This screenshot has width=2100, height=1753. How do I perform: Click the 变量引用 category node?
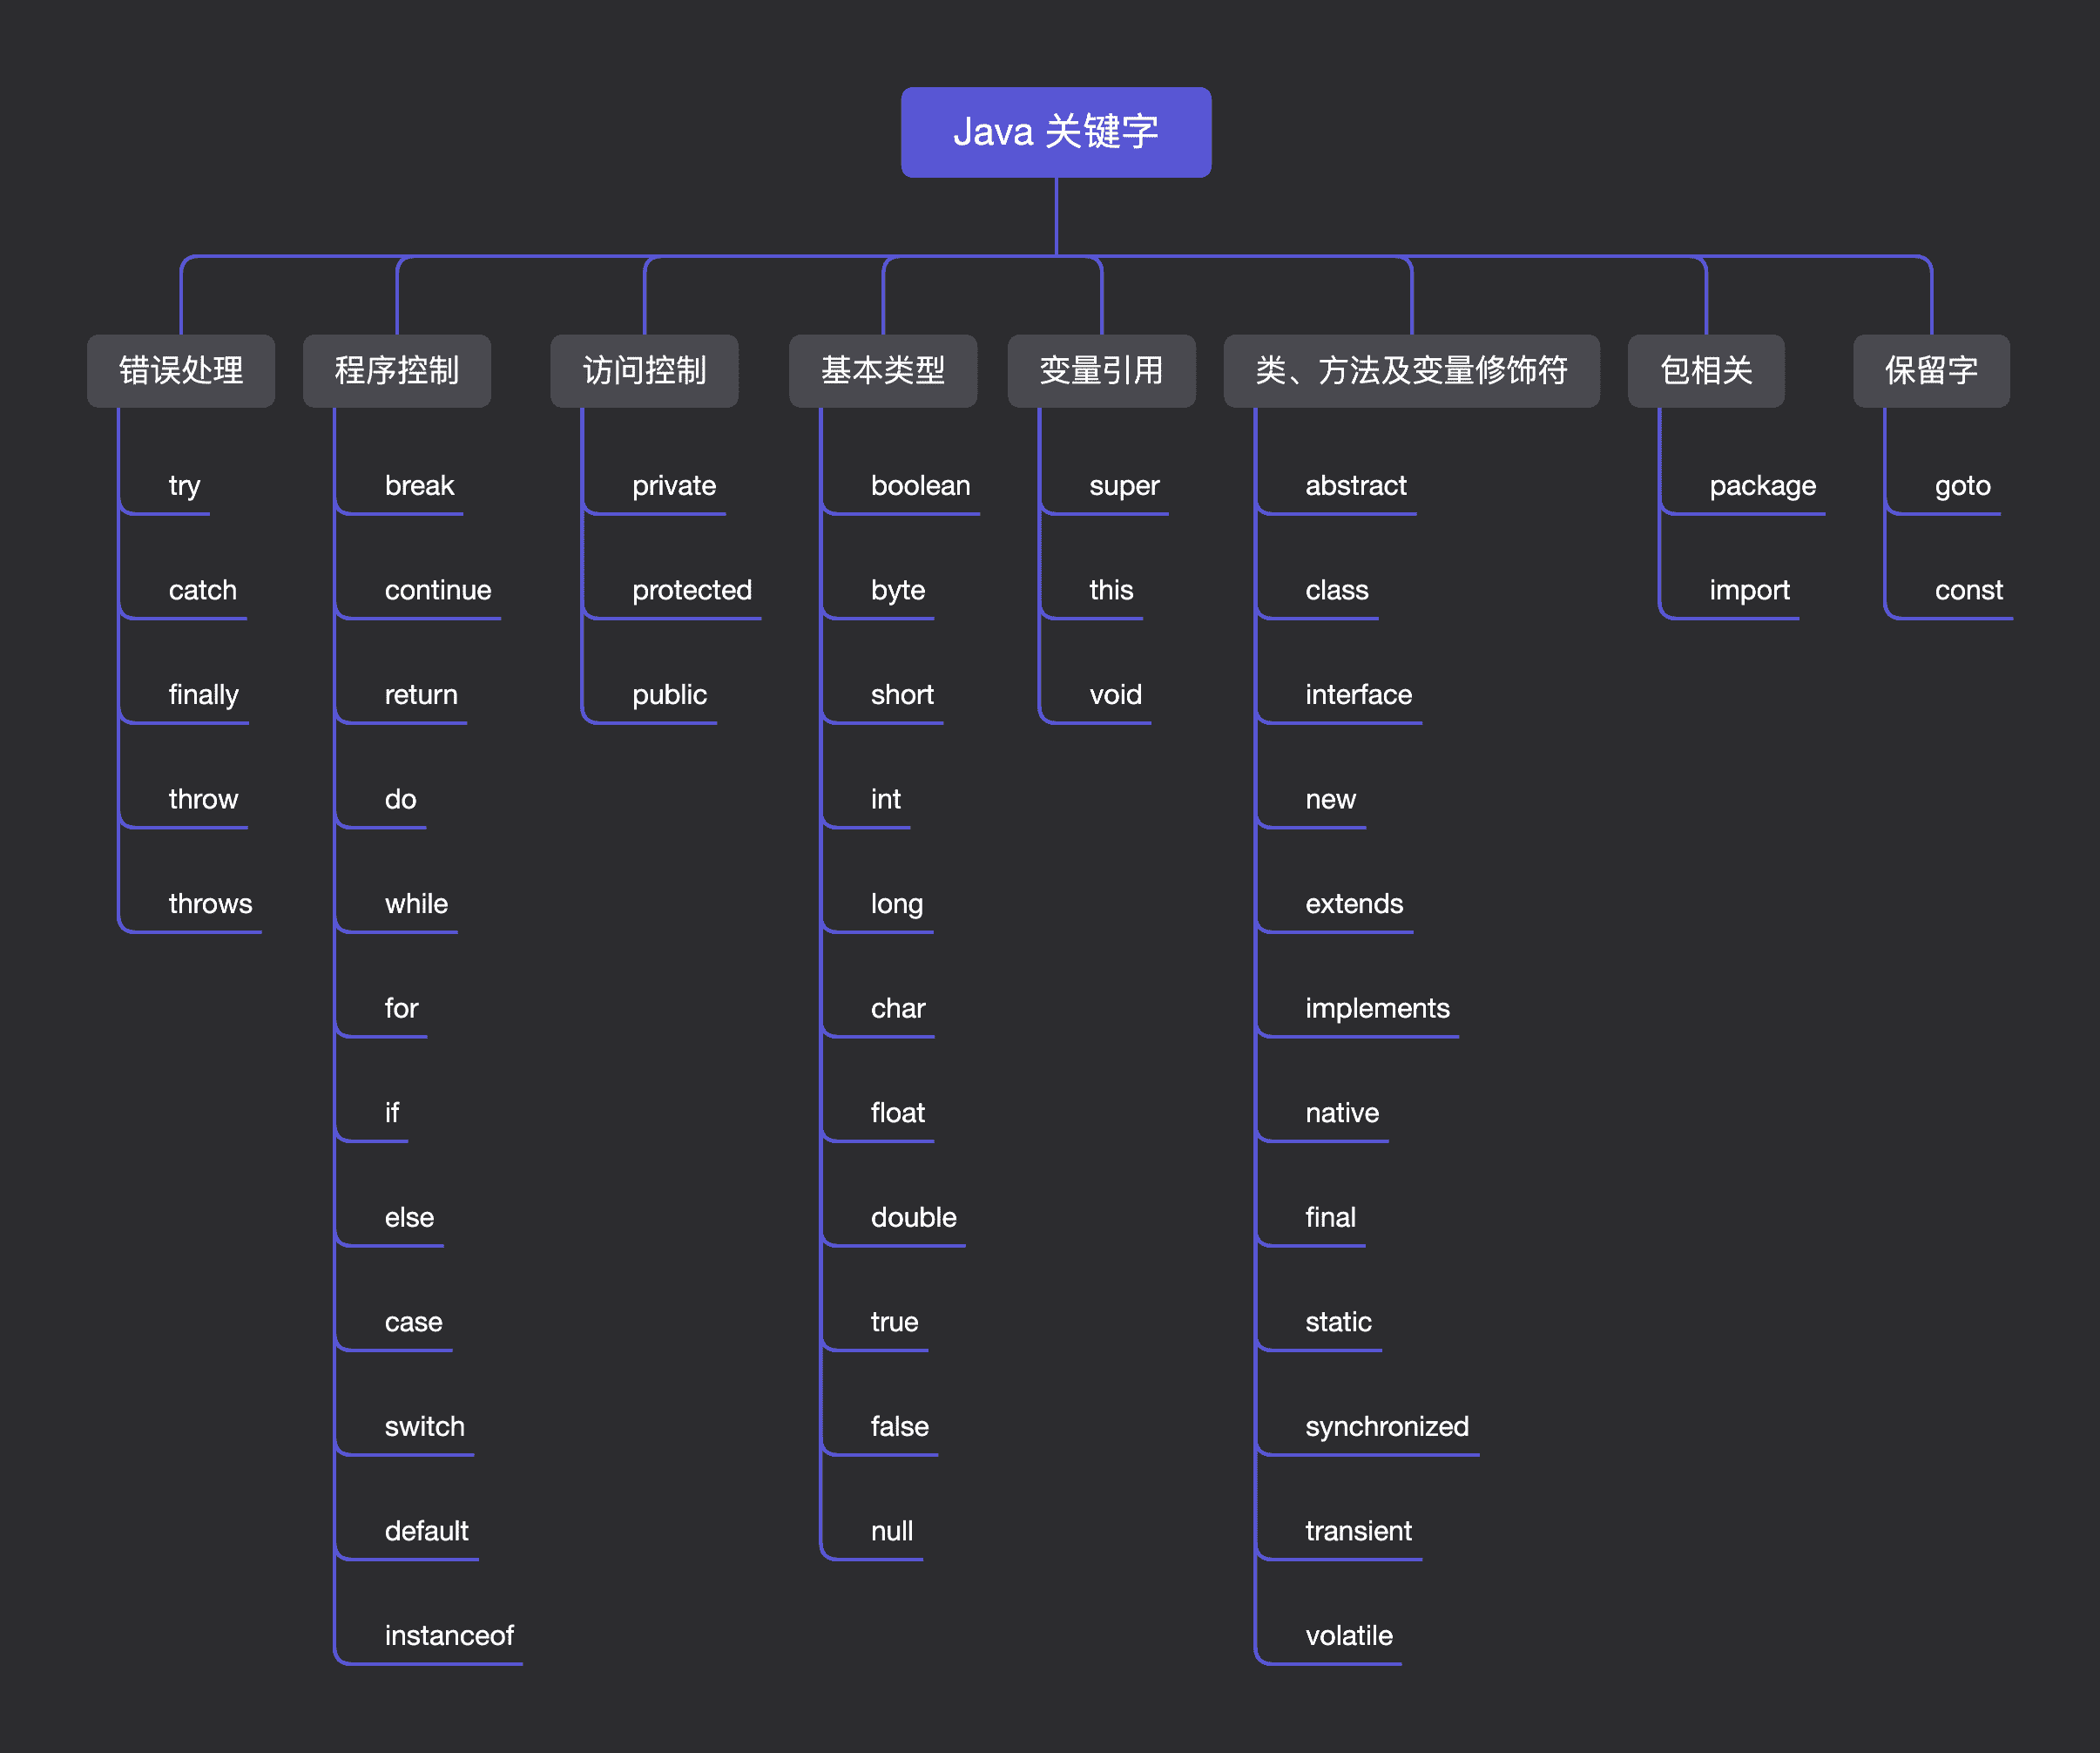click(1101, 370)
